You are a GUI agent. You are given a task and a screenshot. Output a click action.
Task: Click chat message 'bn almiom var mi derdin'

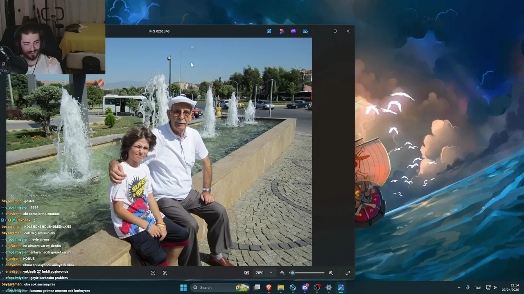[42, 246]
